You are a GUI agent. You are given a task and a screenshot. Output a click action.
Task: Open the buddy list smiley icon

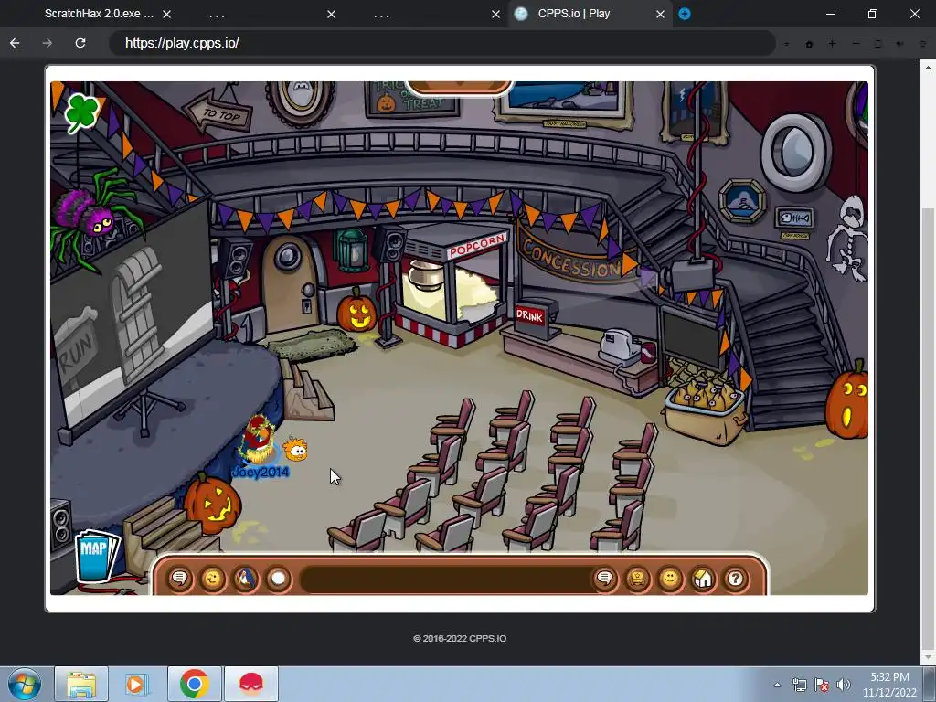pos(670,579)
